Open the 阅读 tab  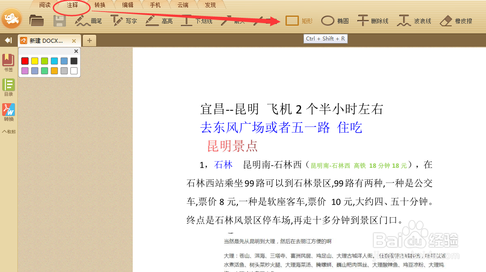[45, 5]
